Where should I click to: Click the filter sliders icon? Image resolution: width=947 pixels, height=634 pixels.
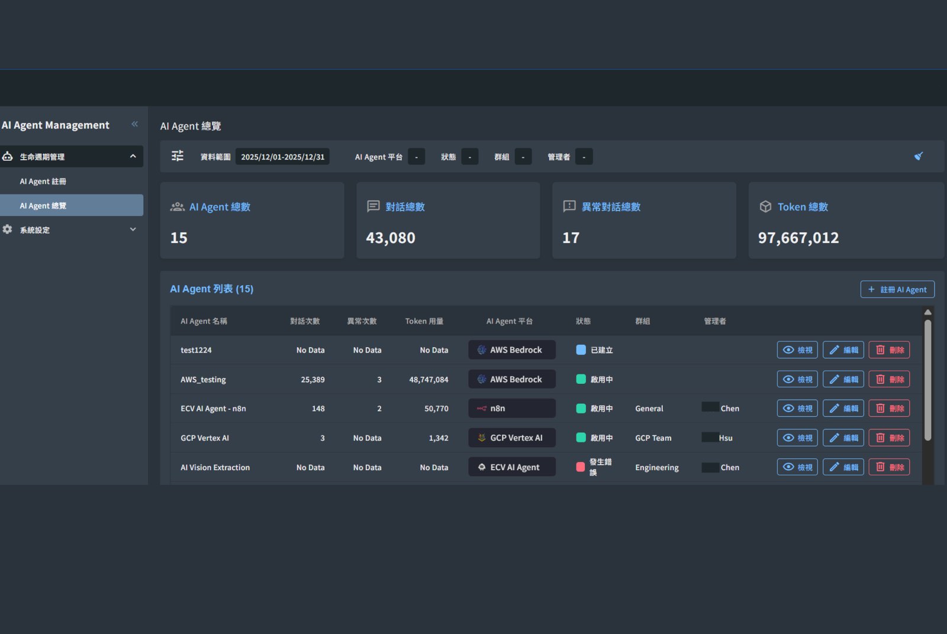click(x=178, y=156)
